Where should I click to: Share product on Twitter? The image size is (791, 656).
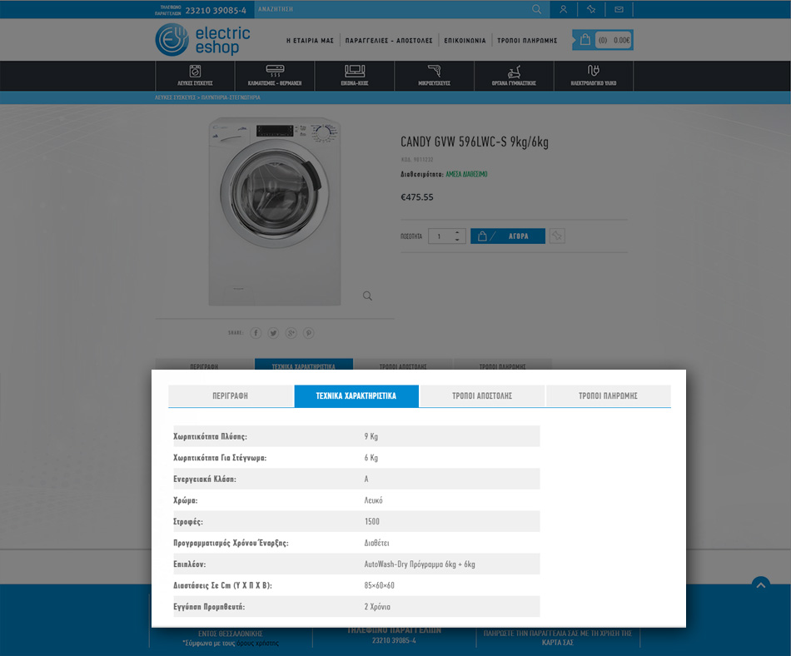273,333
